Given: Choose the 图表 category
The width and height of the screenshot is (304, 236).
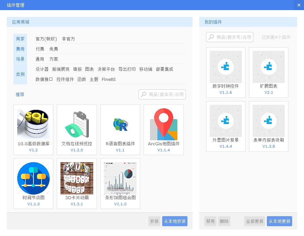Looking at the screenshot, I should (90, 69).
